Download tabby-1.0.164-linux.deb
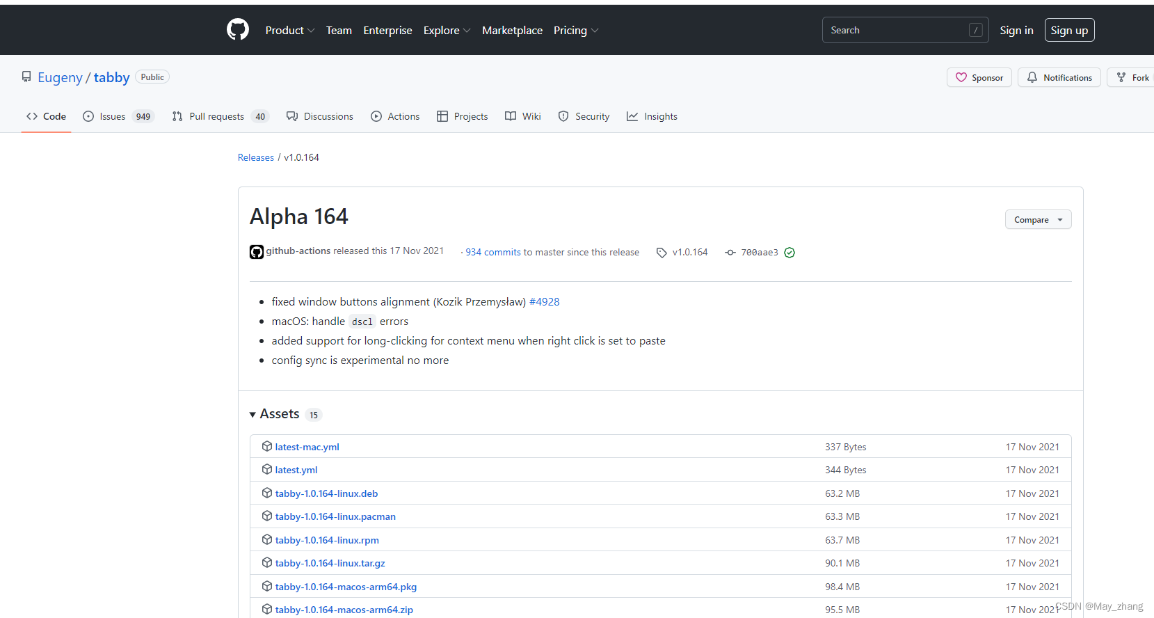 326,493
